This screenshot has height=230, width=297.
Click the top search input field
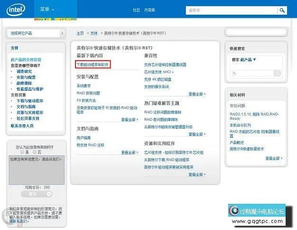(232, 10)
